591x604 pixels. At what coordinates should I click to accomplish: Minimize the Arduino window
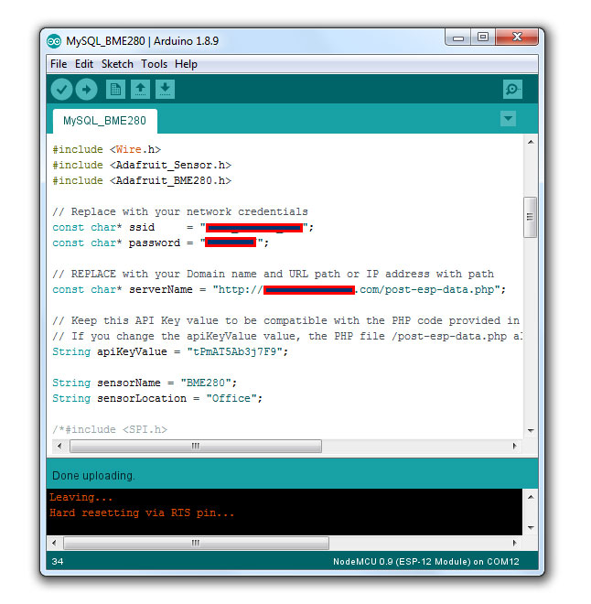click(x=458, y=38)
